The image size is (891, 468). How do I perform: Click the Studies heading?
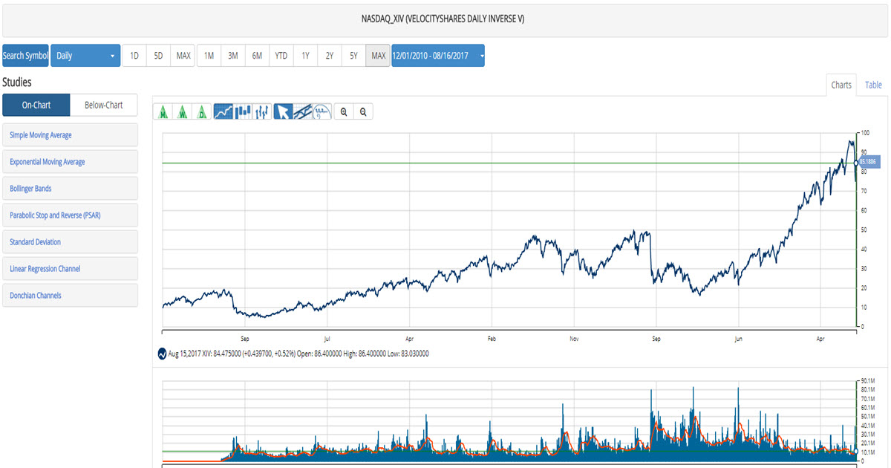[17, 82]
